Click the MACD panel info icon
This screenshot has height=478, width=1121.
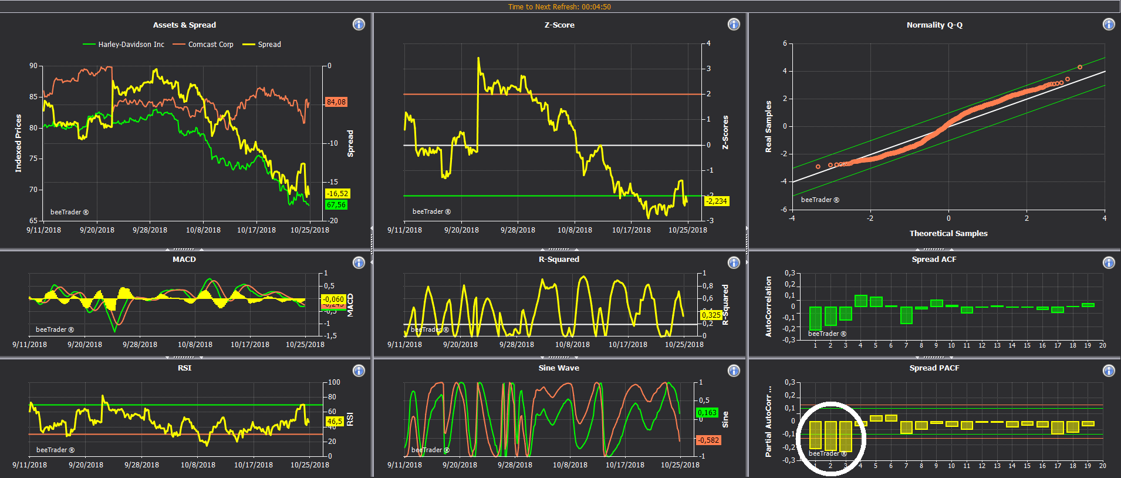pyautogui.click(x=359, y=262)
